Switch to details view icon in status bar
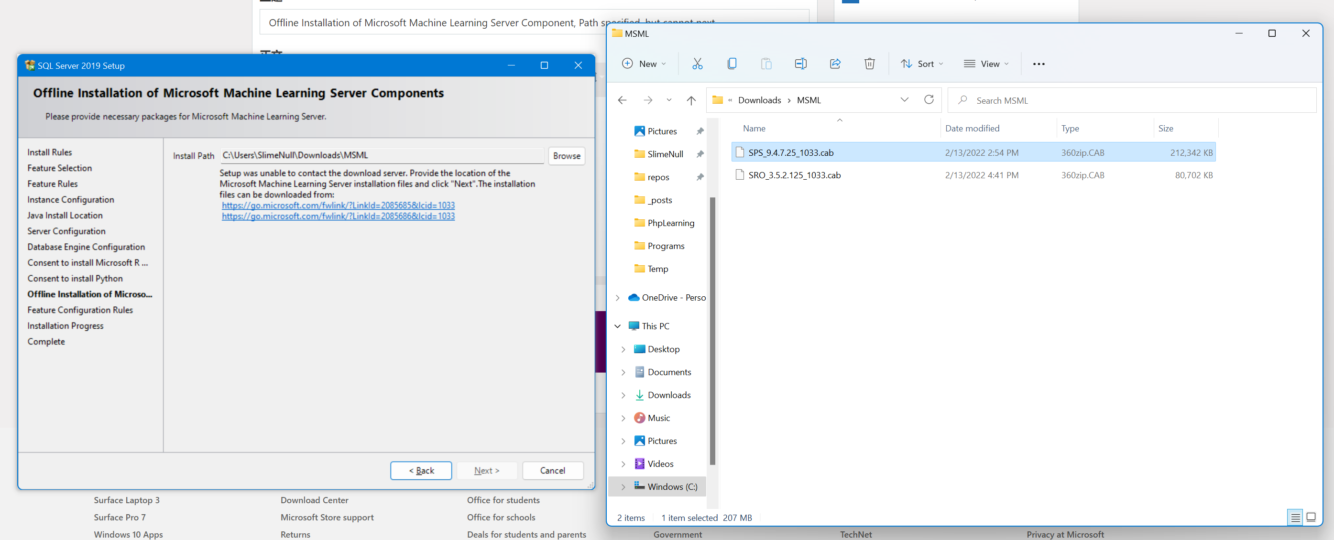Image resolution: width=1334 pixels, height=540 pixels. click(1295, 517)
